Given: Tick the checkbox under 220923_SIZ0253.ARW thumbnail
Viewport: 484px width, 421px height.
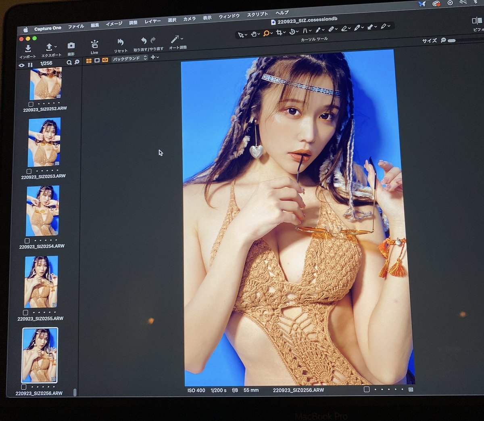Looking at the screenshot, I should [x=29, y=172].
